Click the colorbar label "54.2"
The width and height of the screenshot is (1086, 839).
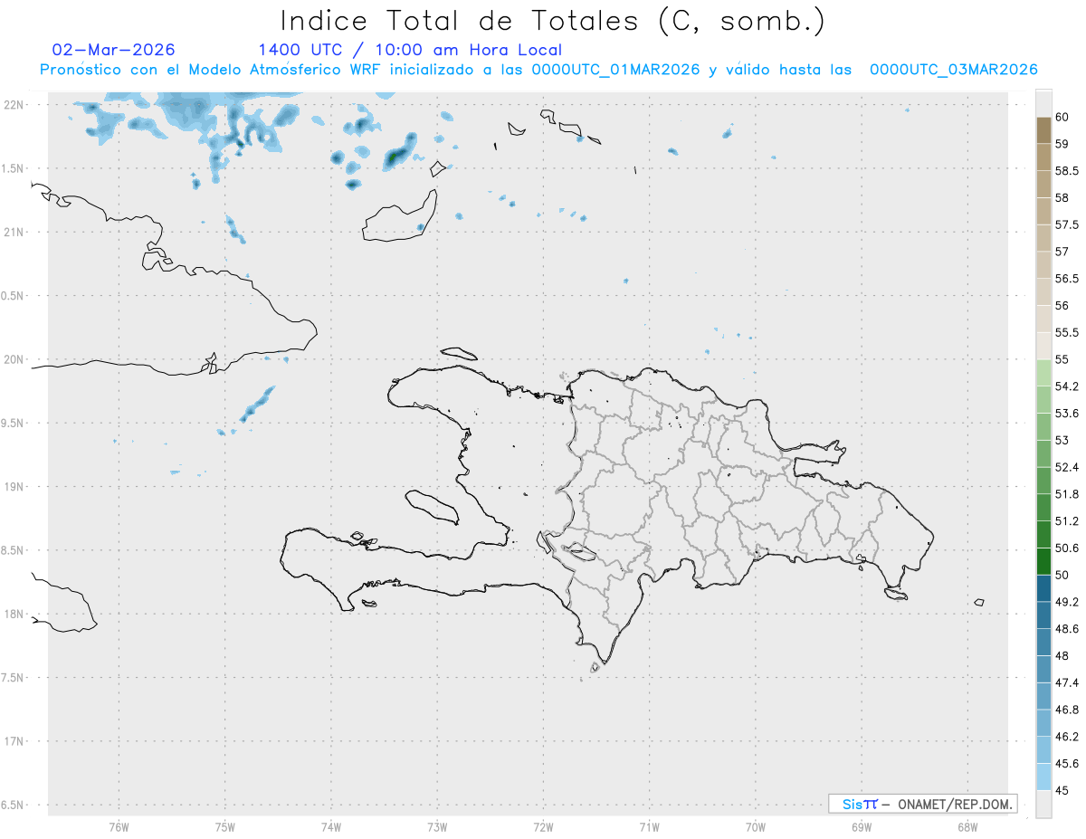(1067, 386)
